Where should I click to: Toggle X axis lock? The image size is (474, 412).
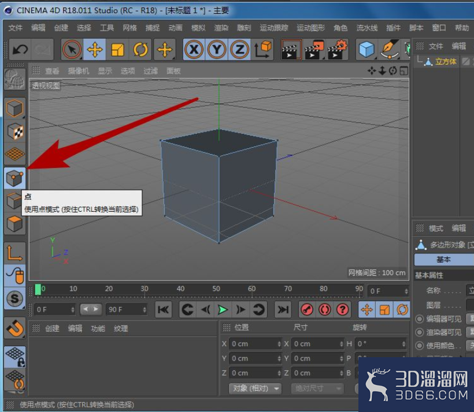[x=194, y=49]
